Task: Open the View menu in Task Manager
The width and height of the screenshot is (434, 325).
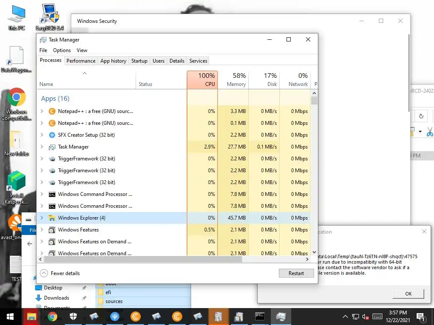Action: click(x=82, y=50)
